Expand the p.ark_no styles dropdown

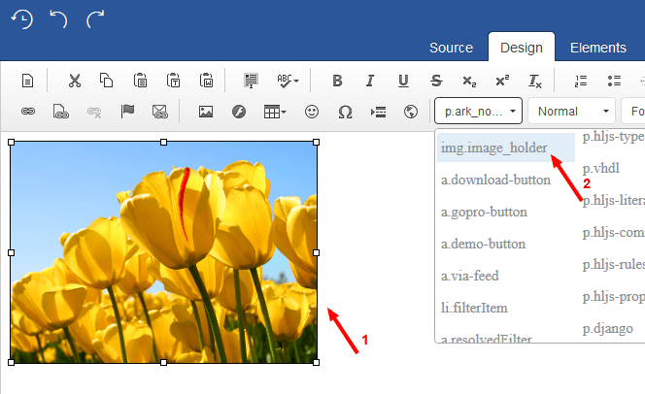coord(479,112)
